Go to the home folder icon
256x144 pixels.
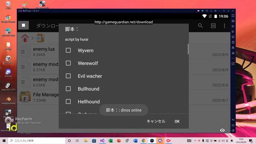[x=25, y=38]
